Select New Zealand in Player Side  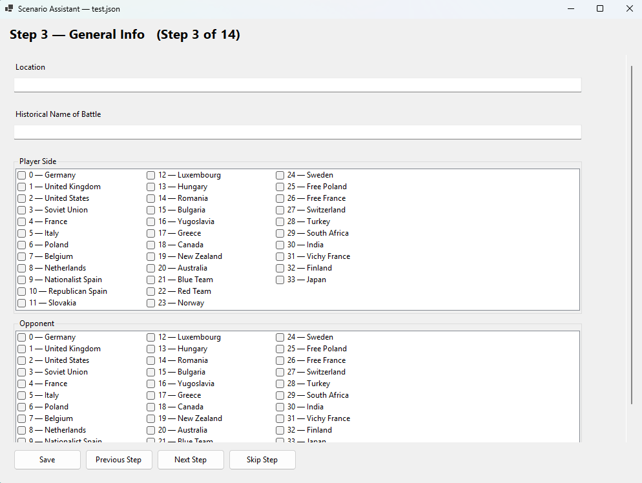pos(150,256)
